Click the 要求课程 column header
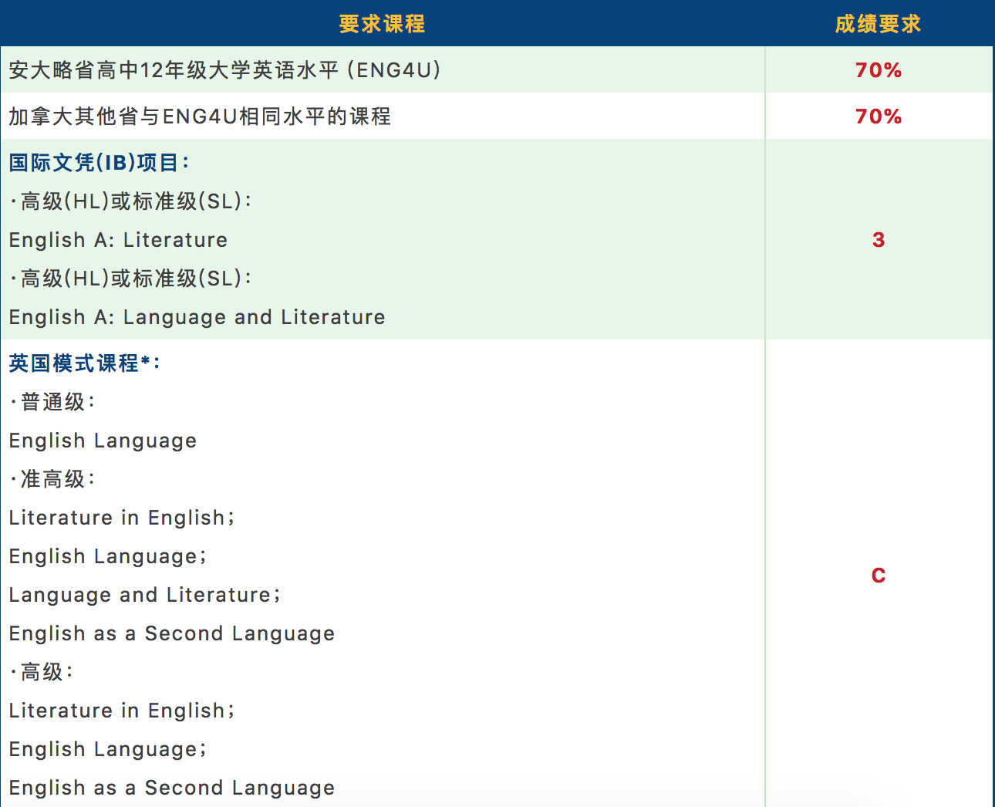995x807 pixels. (x=382, y=24)
